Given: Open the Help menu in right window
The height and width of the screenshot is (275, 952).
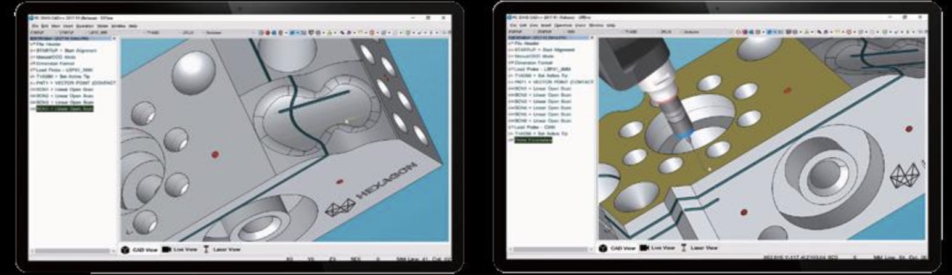Looking at the screenshot, I should point(611,25).
